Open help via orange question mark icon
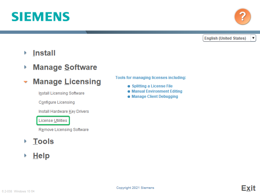 click(243, 17)
